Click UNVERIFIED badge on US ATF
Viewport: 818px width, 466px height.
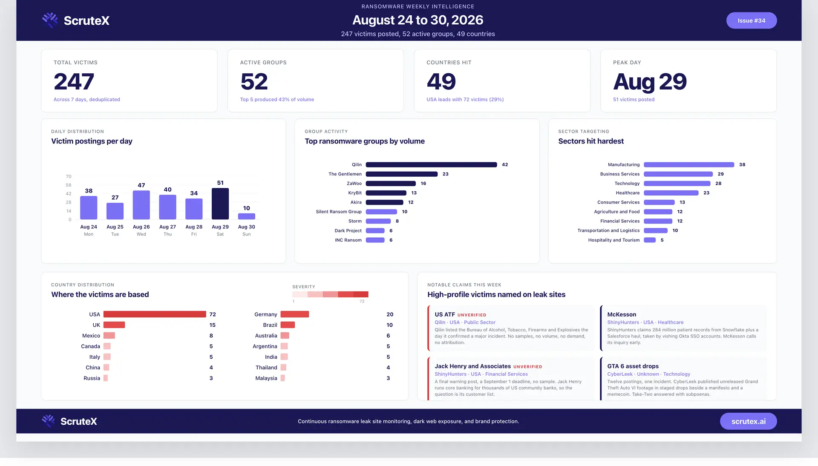coord(472,315)
